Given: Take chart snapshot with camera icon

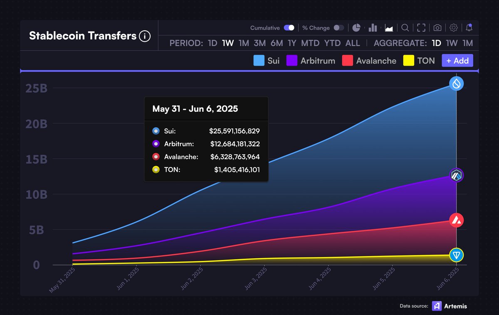Looking at the screenshot, I should pyautogui.click(x=437, y=28).
